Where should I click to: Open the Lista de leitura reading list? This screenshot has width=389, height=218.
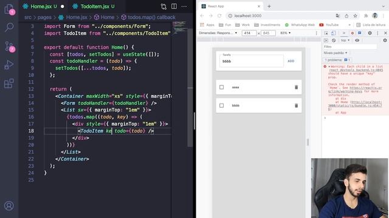[371, 25]
